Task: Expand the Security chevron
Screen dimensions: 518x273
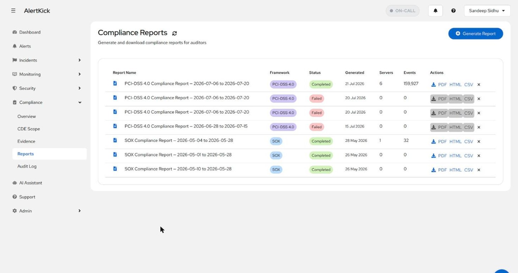Action: pos(79,88)
